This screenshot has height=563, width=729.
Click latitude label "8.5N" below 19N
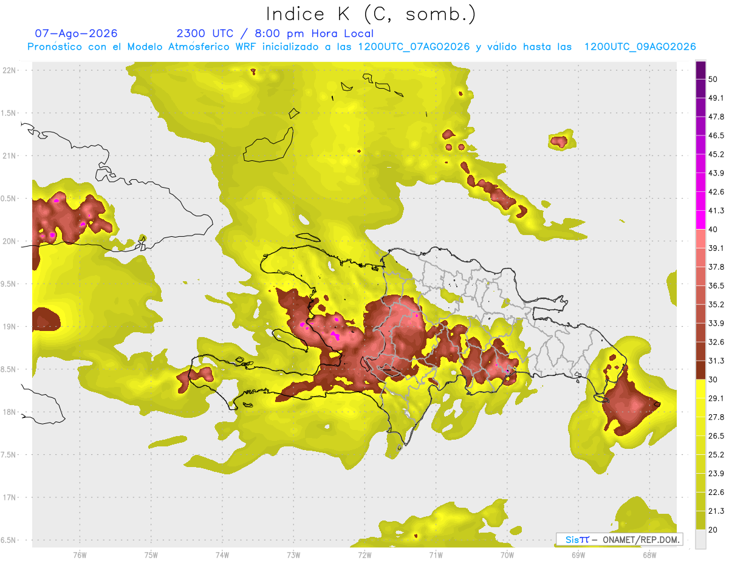tap(9, 369)
